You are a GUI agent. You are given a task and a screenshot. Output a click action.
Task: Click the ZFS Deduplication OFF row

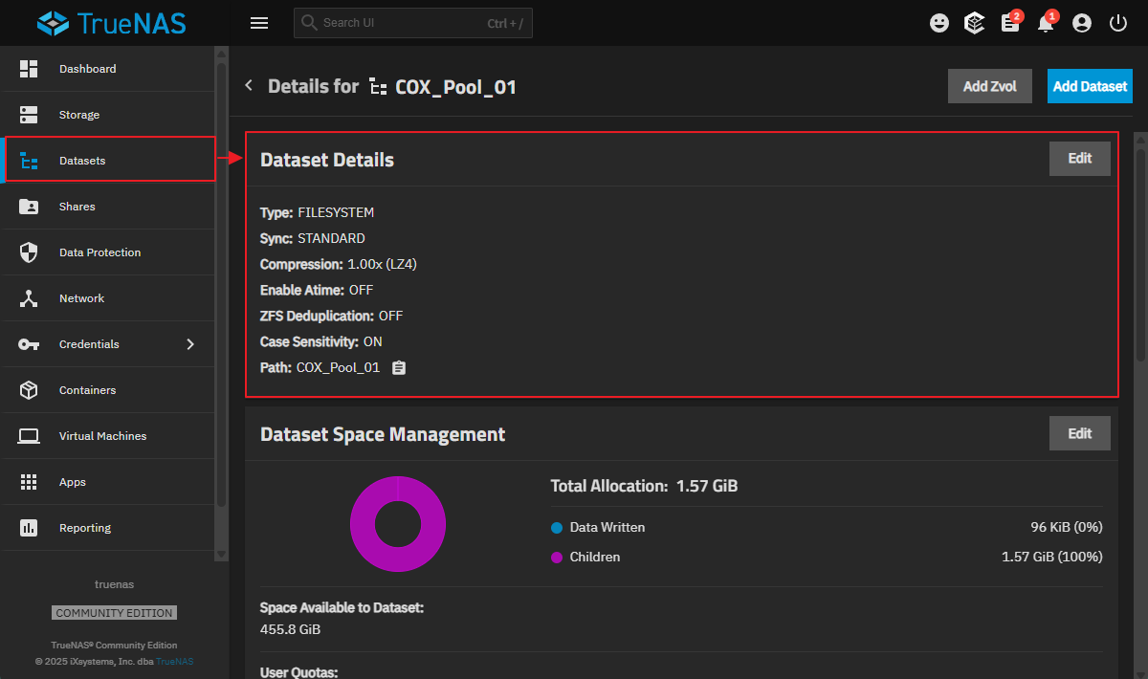tap(331, 316)
